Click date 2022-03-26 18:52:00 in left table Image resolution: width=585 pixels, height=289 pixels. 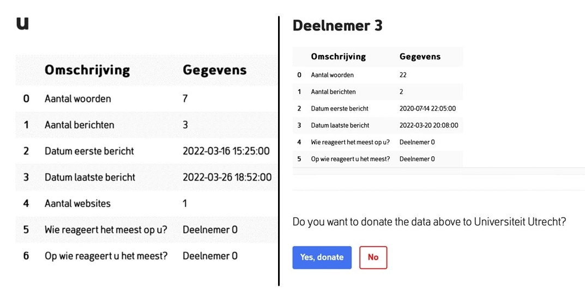click(x=227, y=177)
